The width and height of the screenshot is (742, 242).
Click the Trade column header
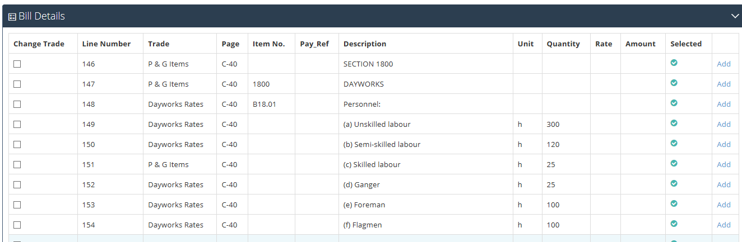[159, 44]
